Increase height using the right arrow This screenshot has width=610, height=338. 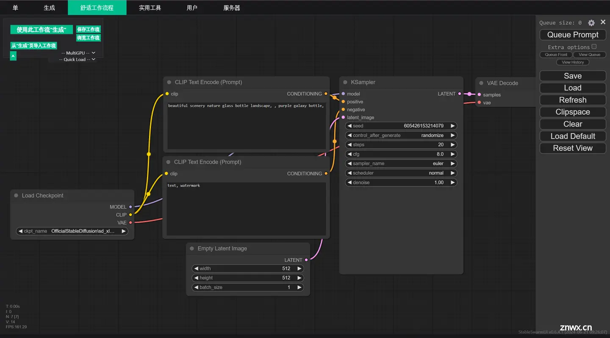pos(299,278)
